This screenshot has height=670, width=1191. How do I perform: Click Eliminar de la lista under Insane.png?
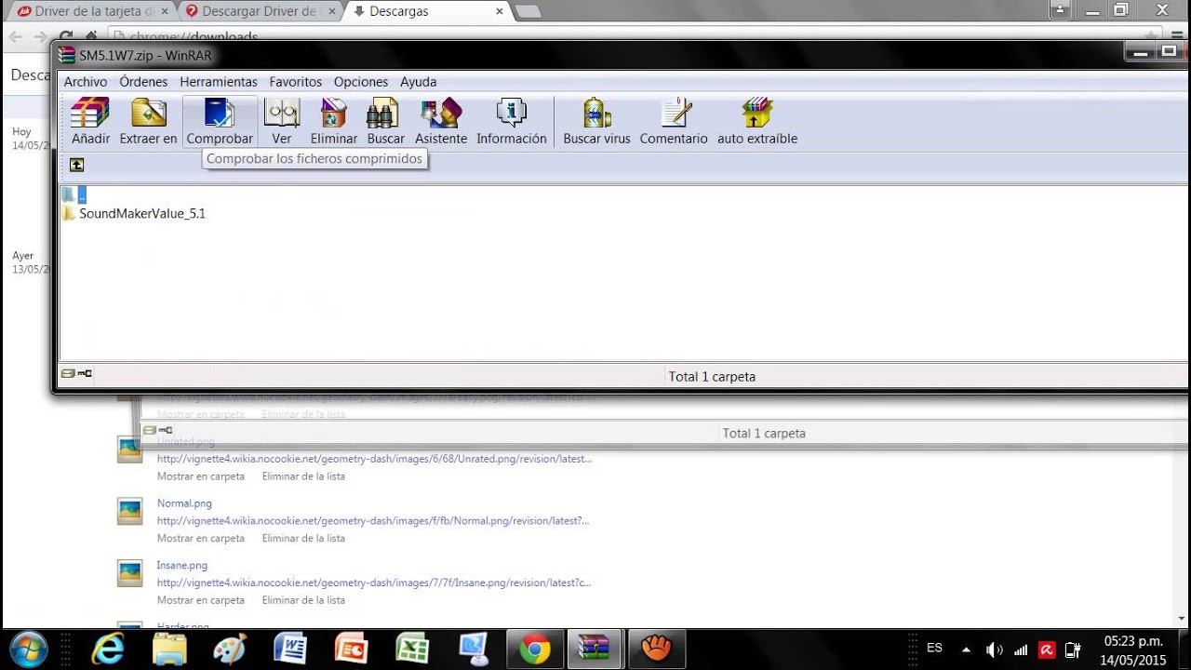point(303,600)
